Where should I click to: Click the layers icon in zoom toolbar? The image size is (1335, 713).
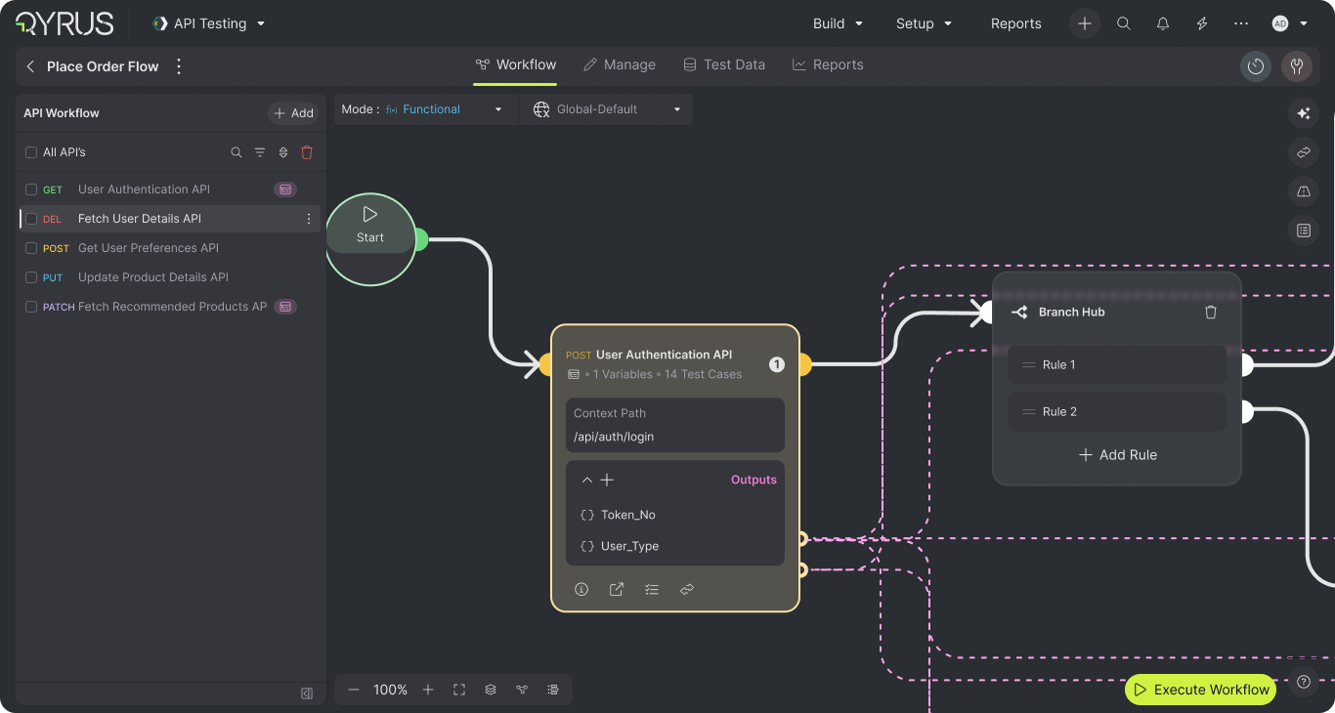coord(491,690)
